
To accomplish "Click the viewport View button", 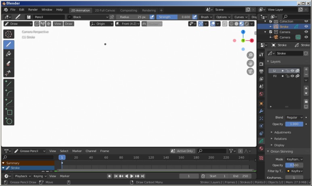I will 57,24.
